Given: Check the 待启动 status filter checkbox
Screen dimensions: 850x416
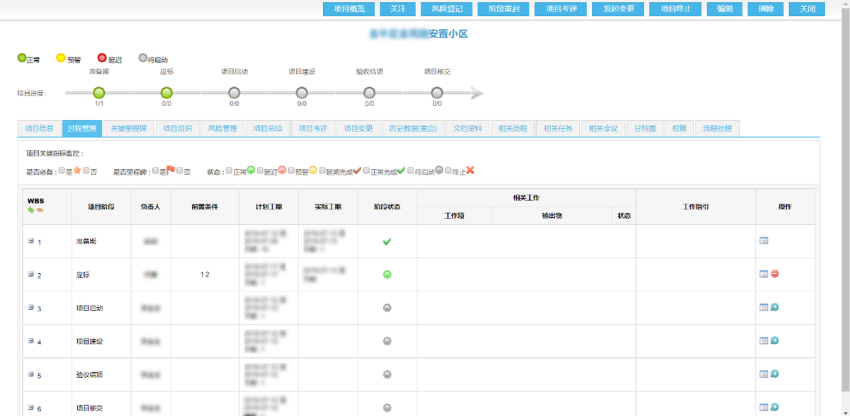Looking at the screenshot, I should pyautogui.click(x=410, y=171).
